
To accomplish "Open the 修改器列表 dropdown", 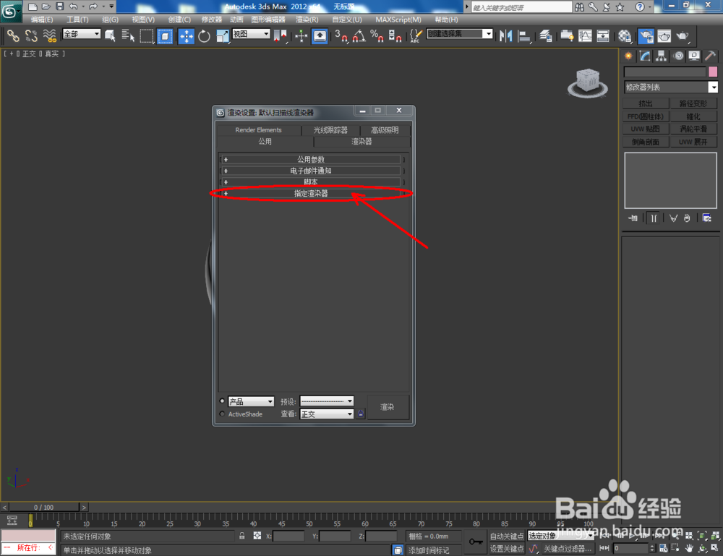I will [x=671, y=87].
